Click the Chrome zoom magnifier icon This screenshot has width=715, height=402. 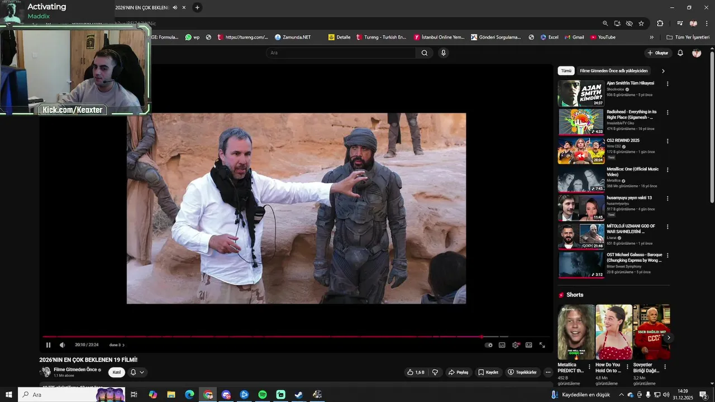[x=605, y=23]
